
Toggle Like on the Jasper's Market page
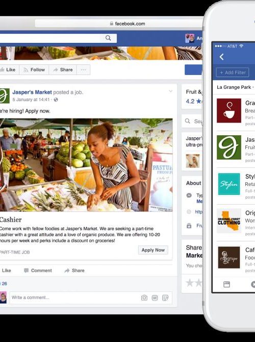8,70
